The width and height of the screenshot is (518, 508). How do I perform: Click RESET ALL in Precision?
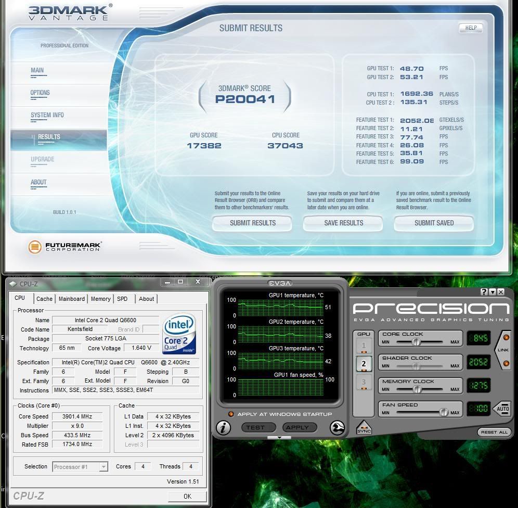click(494, 433)
